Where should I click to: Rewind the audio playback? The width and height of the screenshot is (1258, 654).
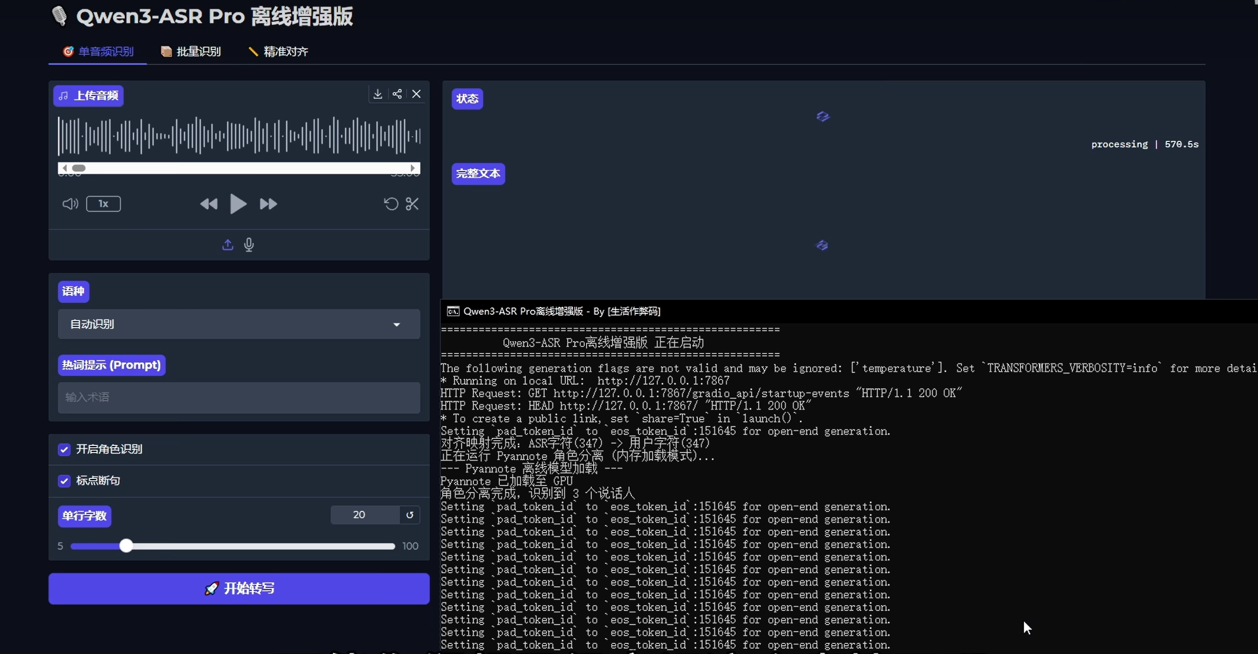[209, 204]
